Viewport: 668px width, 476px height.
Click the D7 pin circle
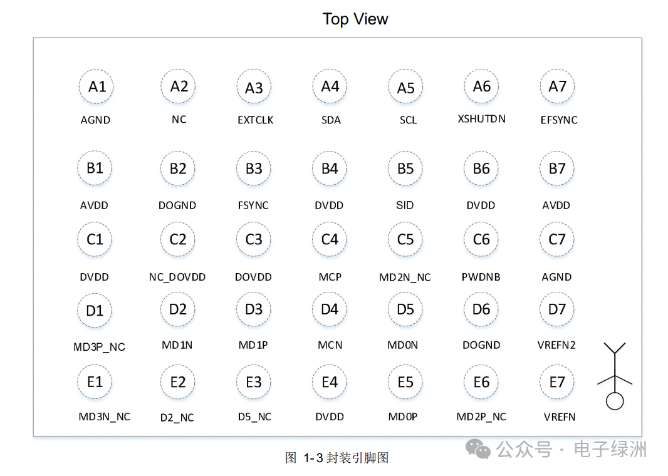click(557, 309)
